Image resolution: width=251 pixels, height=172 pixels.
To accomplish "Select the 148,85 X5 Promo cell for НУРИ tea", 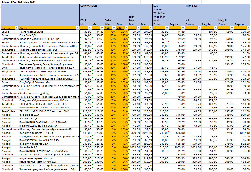I will (x=193, y=111).
